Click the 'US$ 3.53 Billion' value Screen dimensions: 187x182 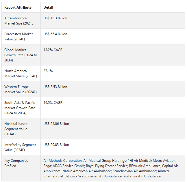click(x=55, y=87)
